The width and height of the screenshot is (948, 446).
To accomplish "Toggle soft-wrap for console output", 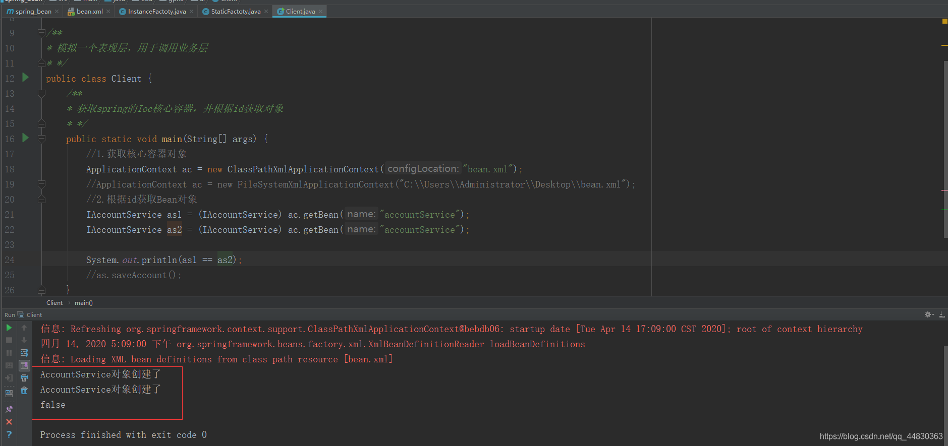I will [24, 353].
